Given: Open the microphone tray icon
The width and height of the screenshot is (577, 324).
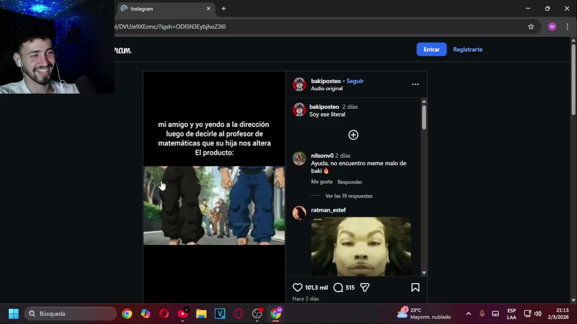Looking at the screenshot, I should coord(482,314).
